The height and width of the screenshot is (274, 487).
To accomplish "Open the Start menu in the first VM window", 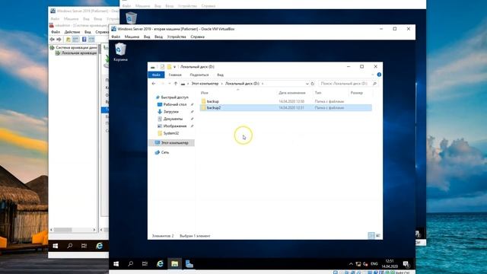I will pos(56,246).
